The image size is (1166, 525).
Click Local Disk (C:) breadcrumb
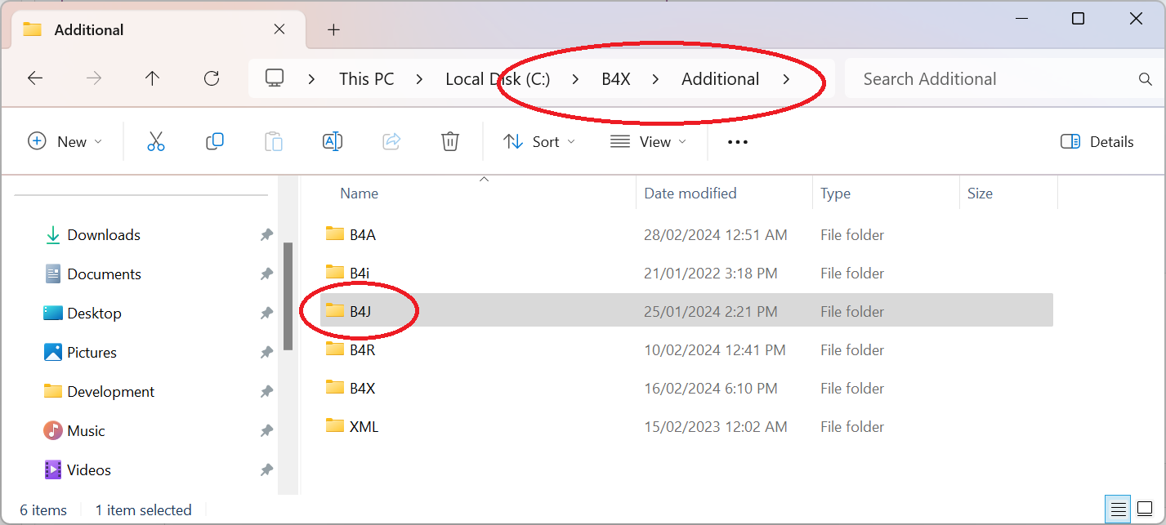click(x=498, y=79)
